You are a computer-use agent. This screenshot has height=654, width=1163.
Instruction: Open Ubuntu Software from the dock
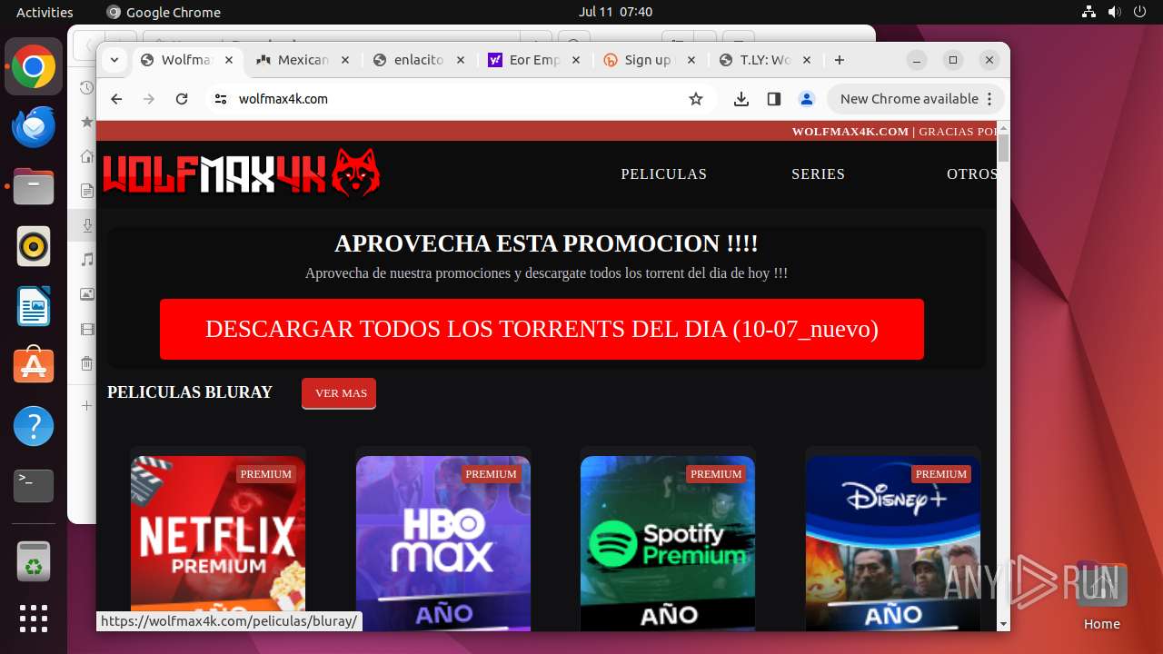[x=34, y=366]
